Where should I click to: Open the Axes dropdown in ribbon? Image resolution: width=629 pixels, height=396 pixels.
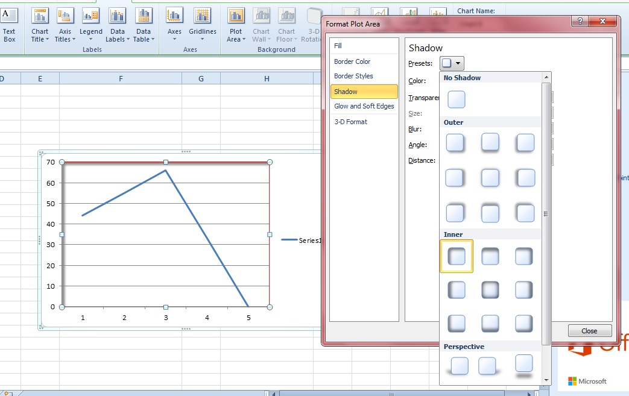pos(174,26)
